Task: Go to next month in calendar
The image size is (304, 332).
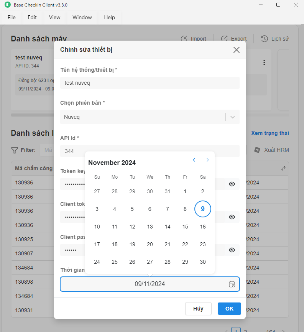Action: click(208, 160)
